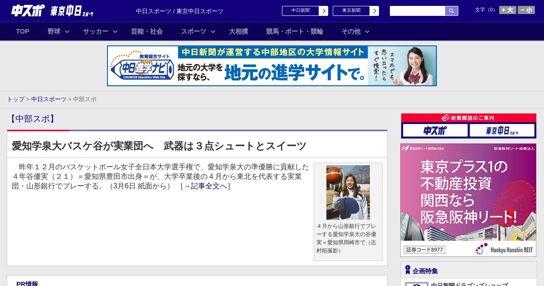The height and width of the screenshot is (286, 544).
Task: Open the 大相撲 menu item
Action: (x=238, y=31)
